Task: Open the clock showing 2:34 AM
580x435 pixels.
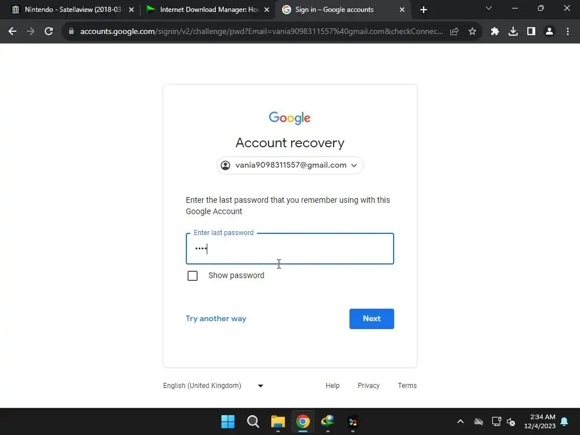Action: click(x=540, y=421)
